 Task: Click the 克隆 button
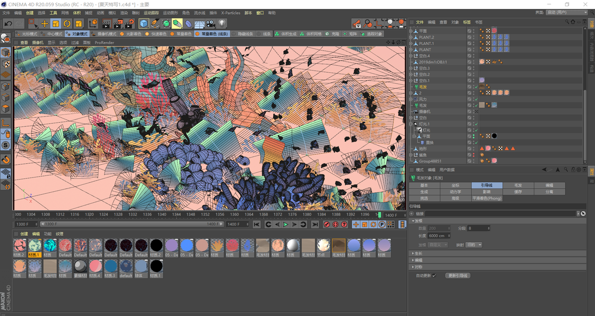[333, 34]
